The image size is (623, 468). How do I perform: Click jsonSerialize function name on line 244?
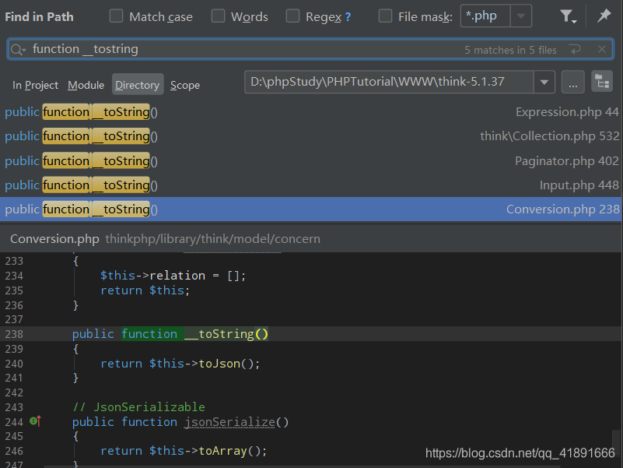tap(229, 422)
